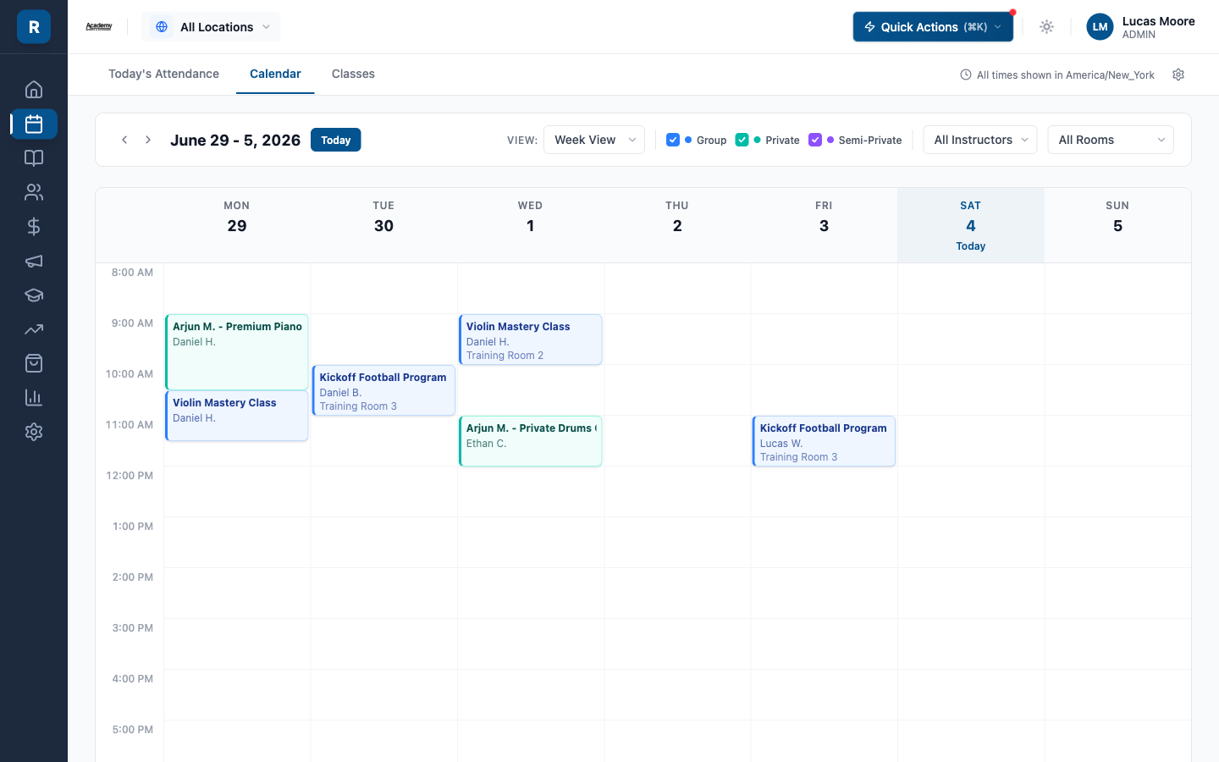Open Wednesday's Violin Mastery Class event
This screenshot has height=762, width=1219.
click(531, 340)
